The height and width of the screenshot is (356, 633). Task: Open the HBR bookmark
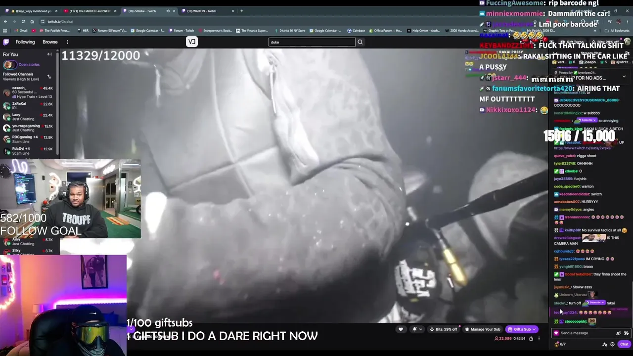click(84, 31)
